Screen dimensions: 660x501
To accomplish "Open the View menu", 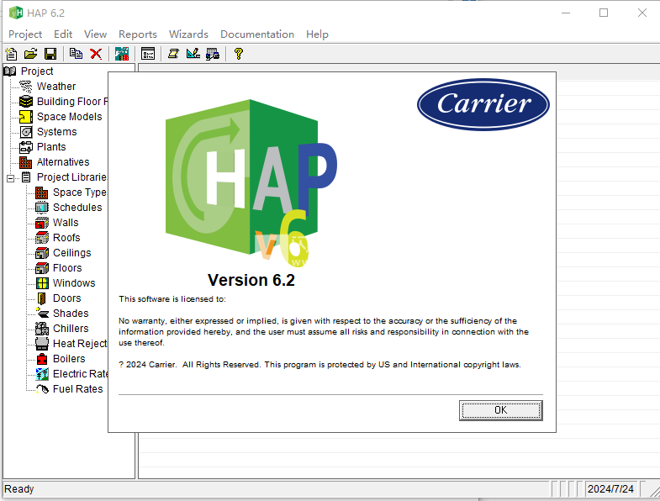I will 95,34.
